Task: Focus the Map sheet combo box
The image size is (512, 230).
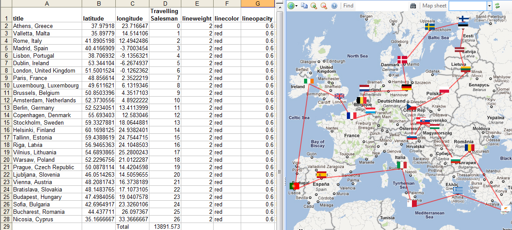Action: tap(467, 6)
